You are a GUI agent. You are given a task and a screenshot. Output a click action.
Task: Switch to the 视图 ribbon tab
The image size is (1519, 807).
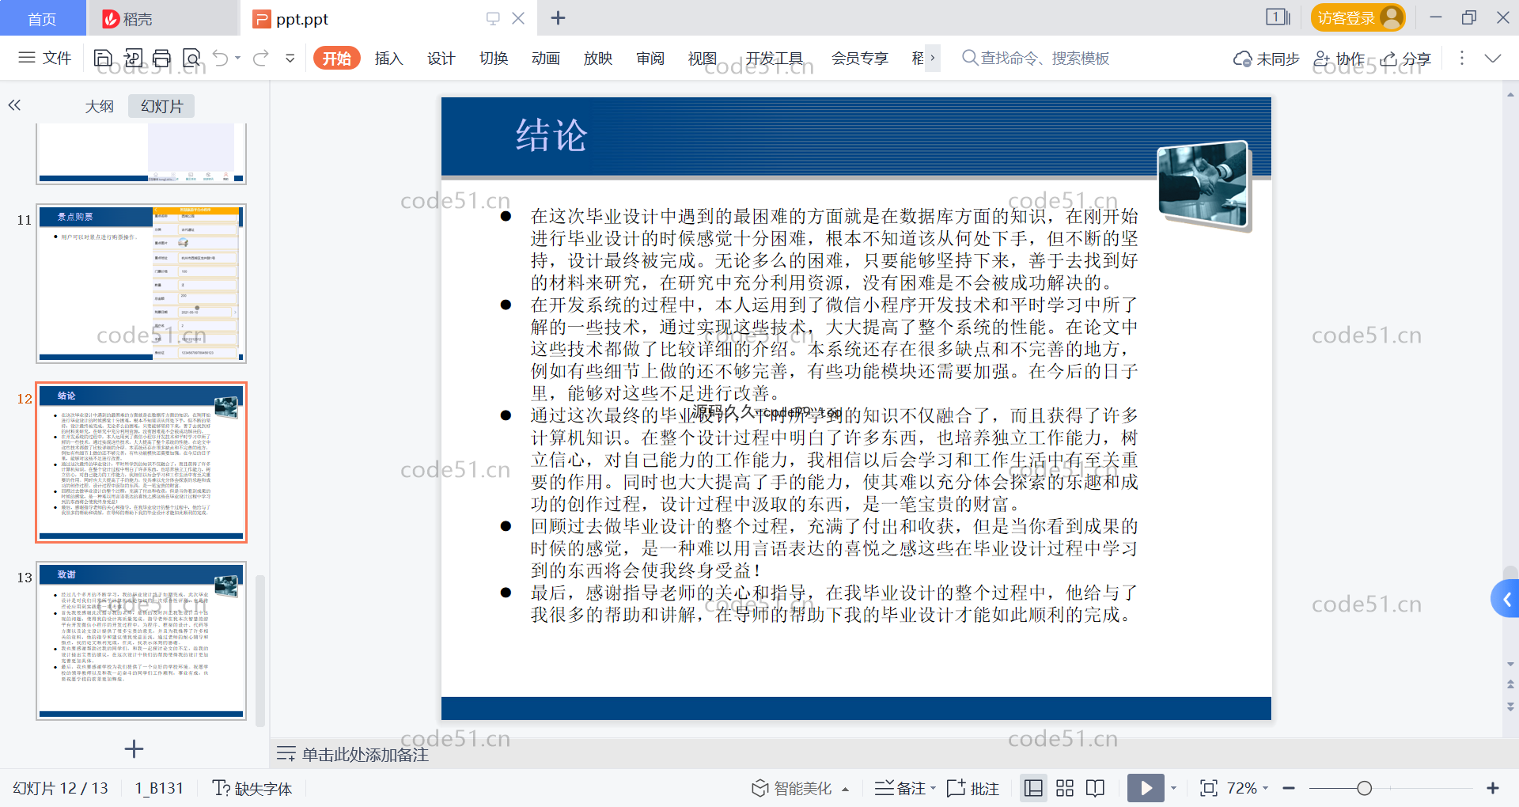[702, 59]
